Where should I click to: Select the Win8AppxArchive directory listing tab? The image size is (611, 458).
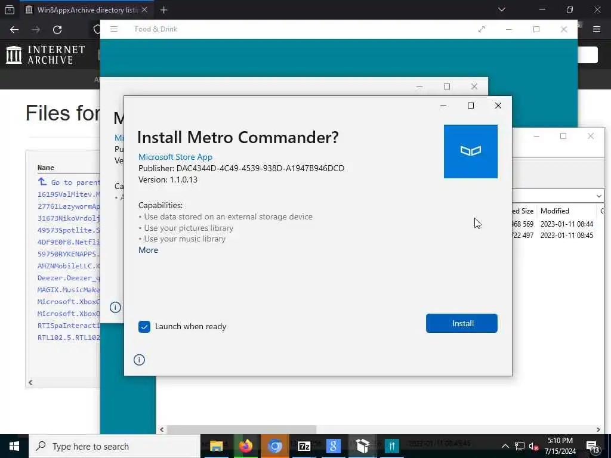coord(87,10)
